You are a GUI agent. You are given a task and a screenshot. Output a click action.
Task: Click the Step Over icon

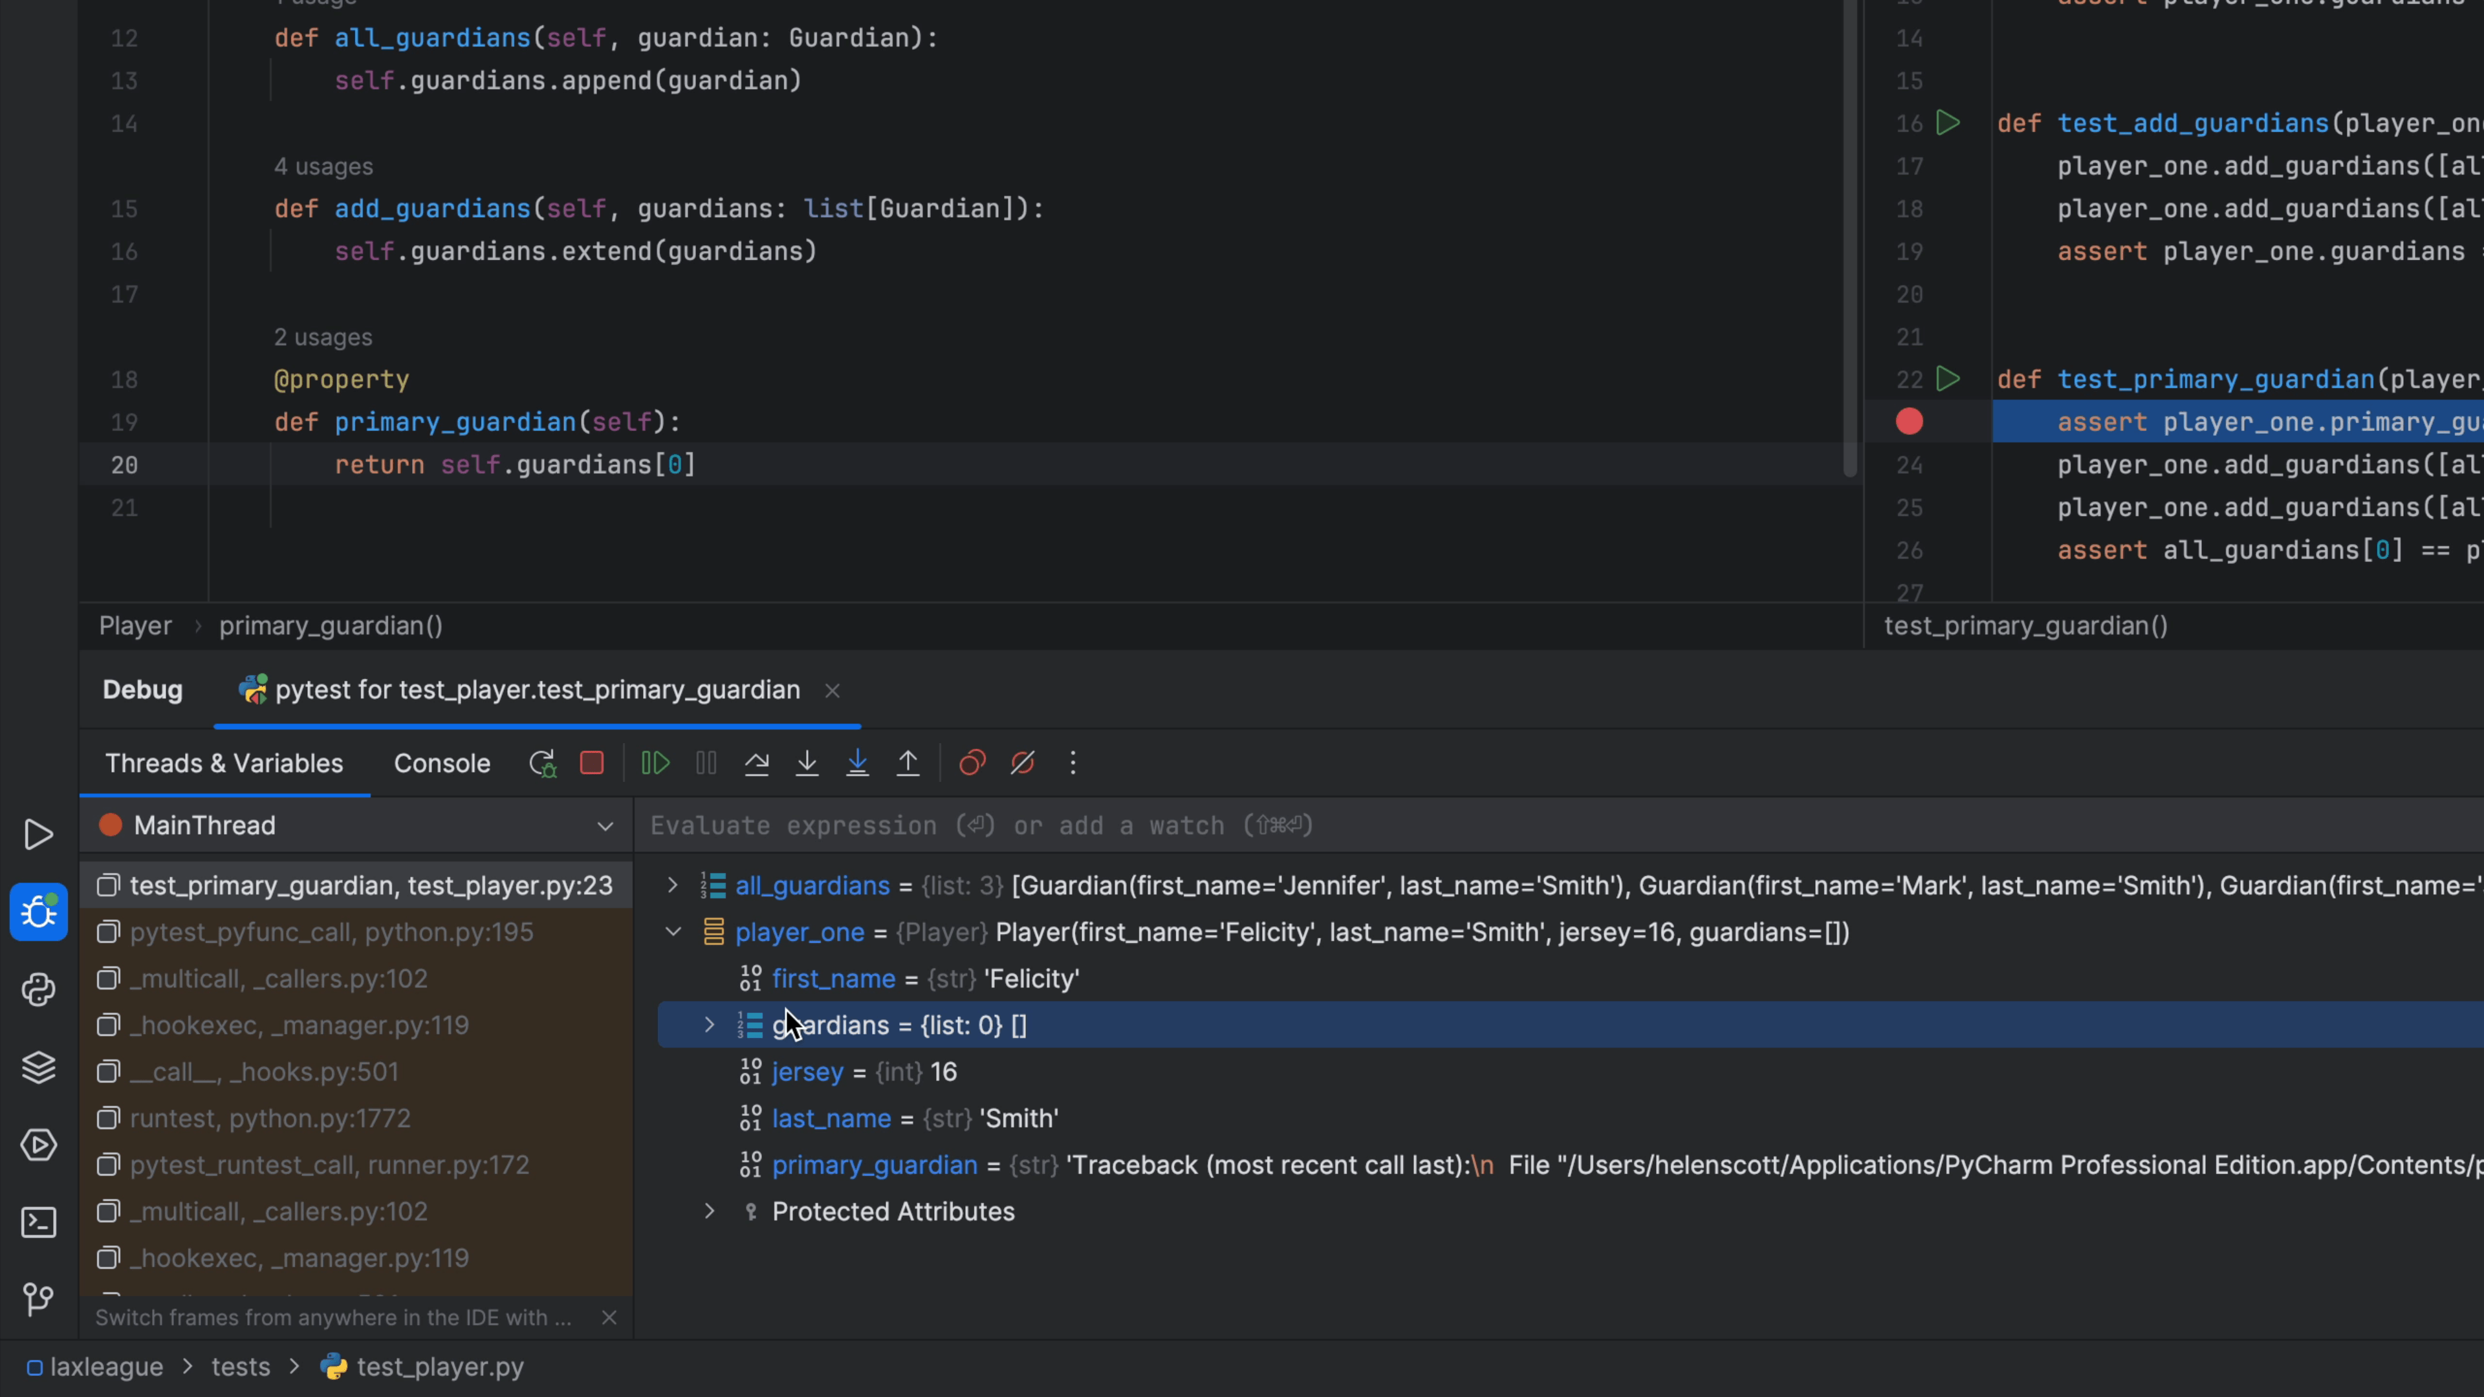pyautogui.click(x=757, y=764)
